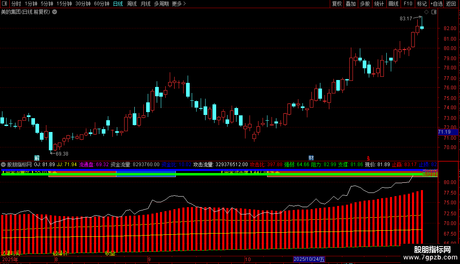Click the 攻击流量 value text
The image size is (460, 264).
pyautogui.click(x=220, y=165)
